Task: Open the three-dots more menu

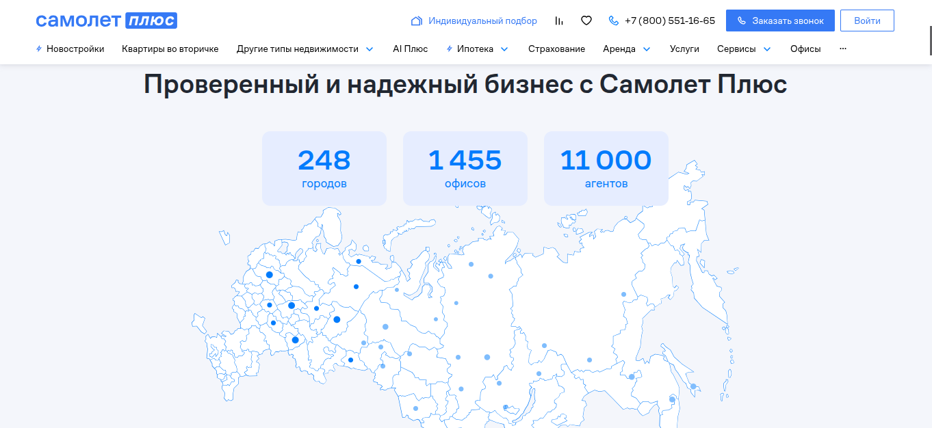Action: pyautogui.click(x=842, y=49)
